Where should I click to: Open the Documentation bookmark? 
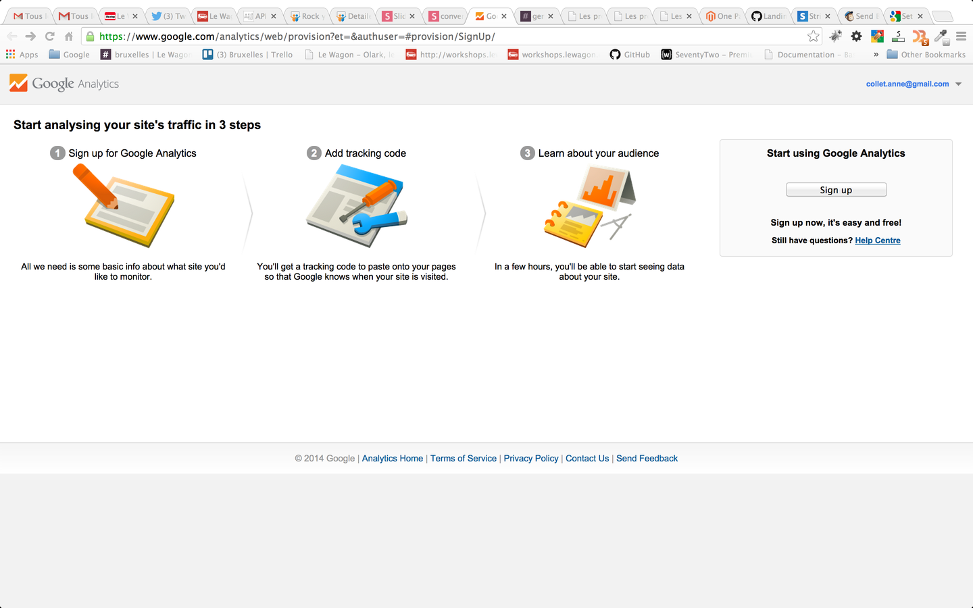(809, 55)
